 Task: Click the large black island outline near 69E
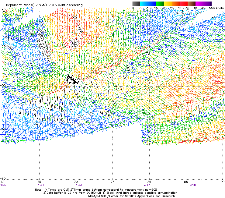73,80
